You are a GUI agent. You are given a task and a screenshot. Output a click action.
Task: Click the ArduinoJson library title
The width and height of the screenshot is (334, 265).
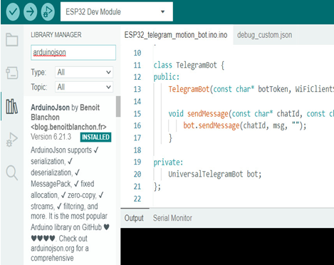pos(50,108)
